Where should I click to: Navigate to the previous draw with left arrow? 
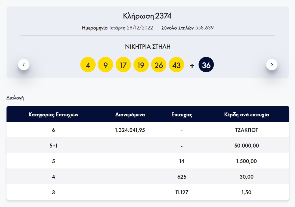24,65
